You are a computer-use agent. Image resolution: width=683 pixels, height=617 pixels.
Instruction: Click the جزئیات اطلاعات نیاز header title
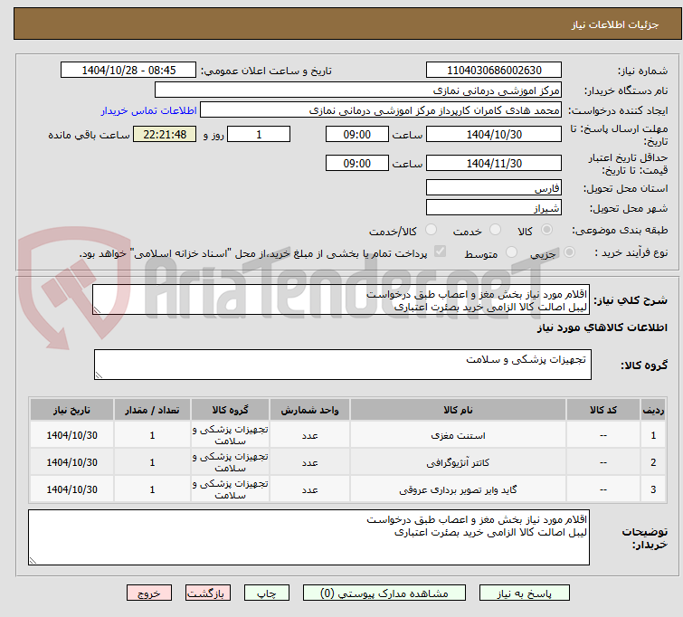point(614,24)
